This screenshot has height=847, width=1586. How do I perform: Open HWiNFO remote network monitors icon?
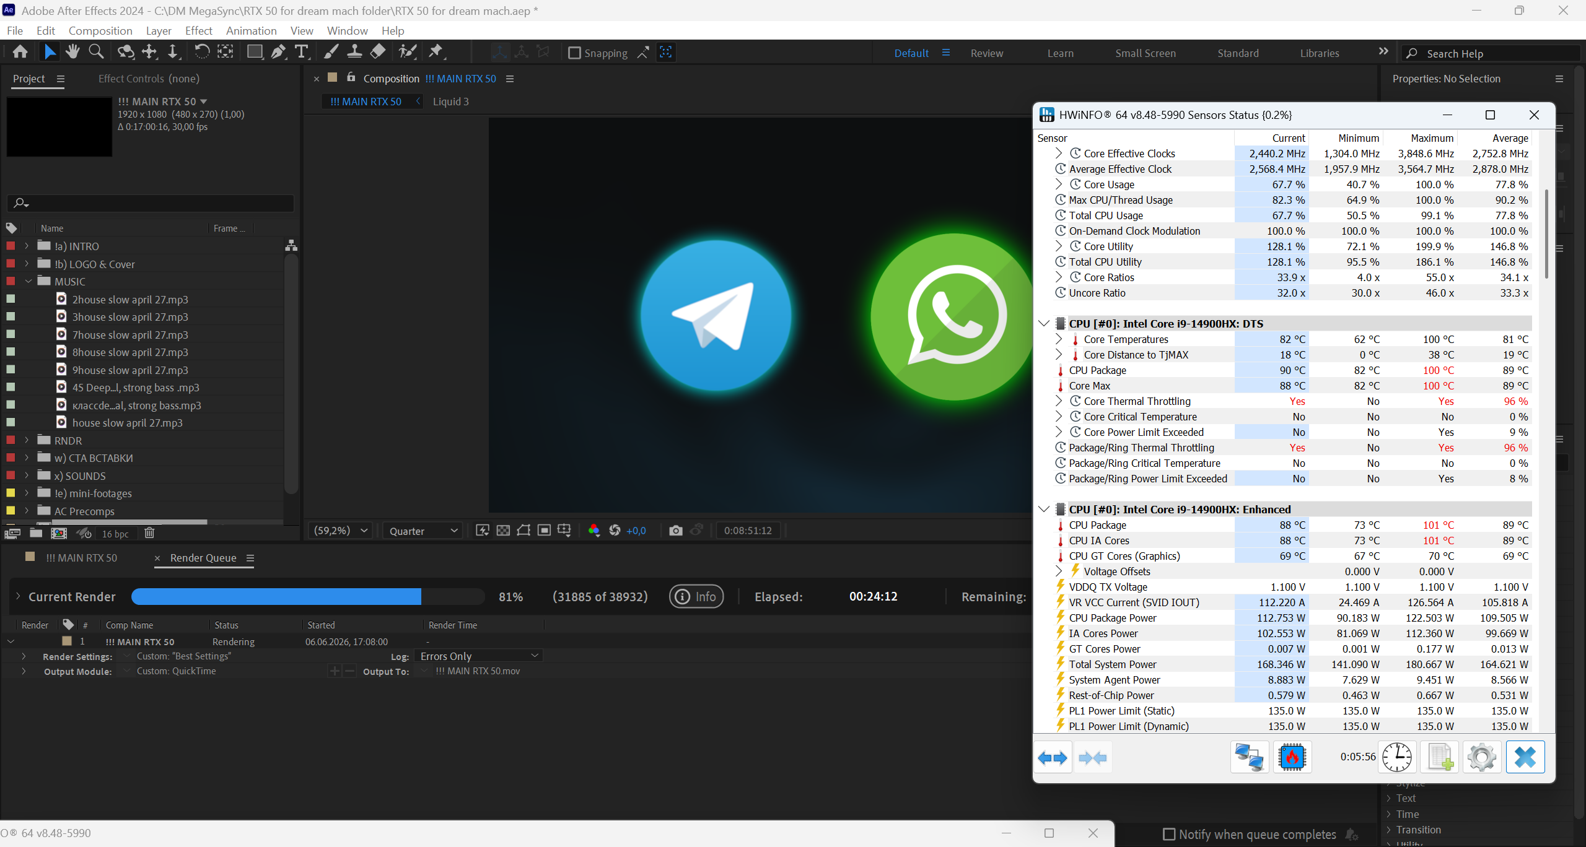(1250, 757)
